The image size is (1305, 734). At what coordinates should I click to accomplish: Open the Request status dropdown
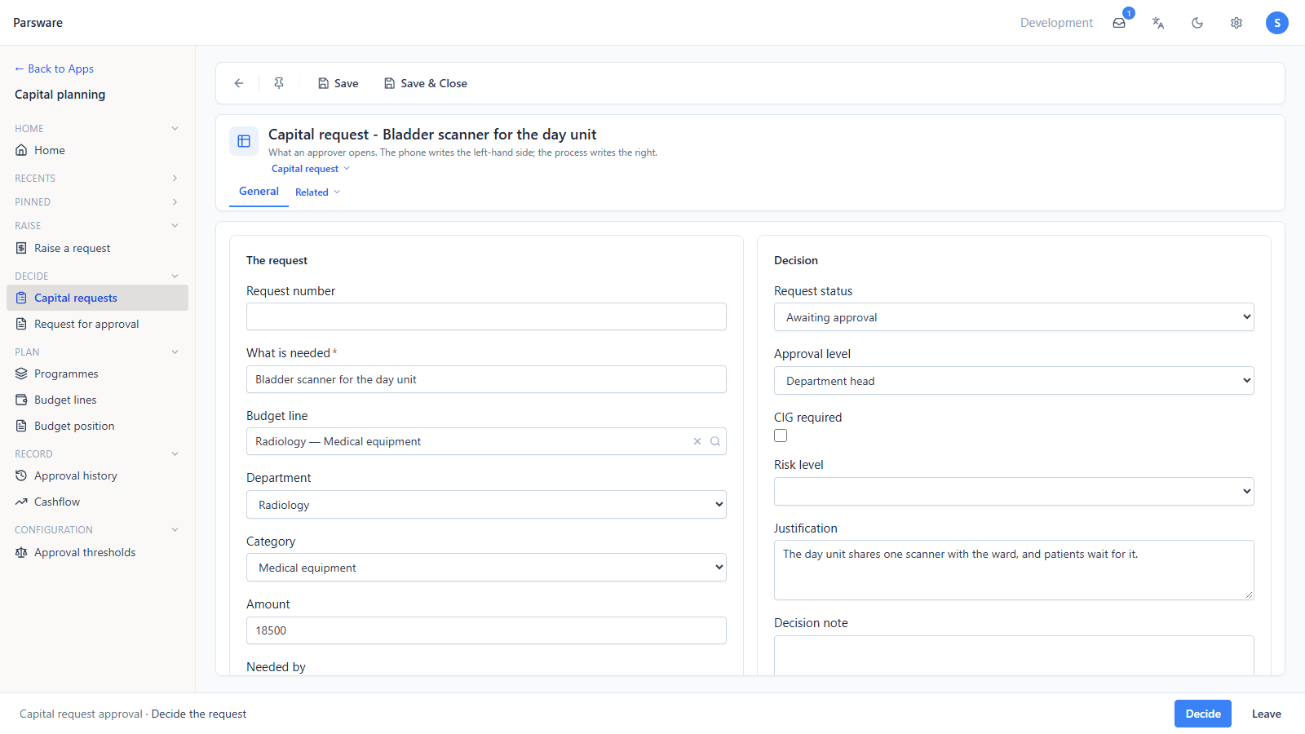(x=1014, y=317)
